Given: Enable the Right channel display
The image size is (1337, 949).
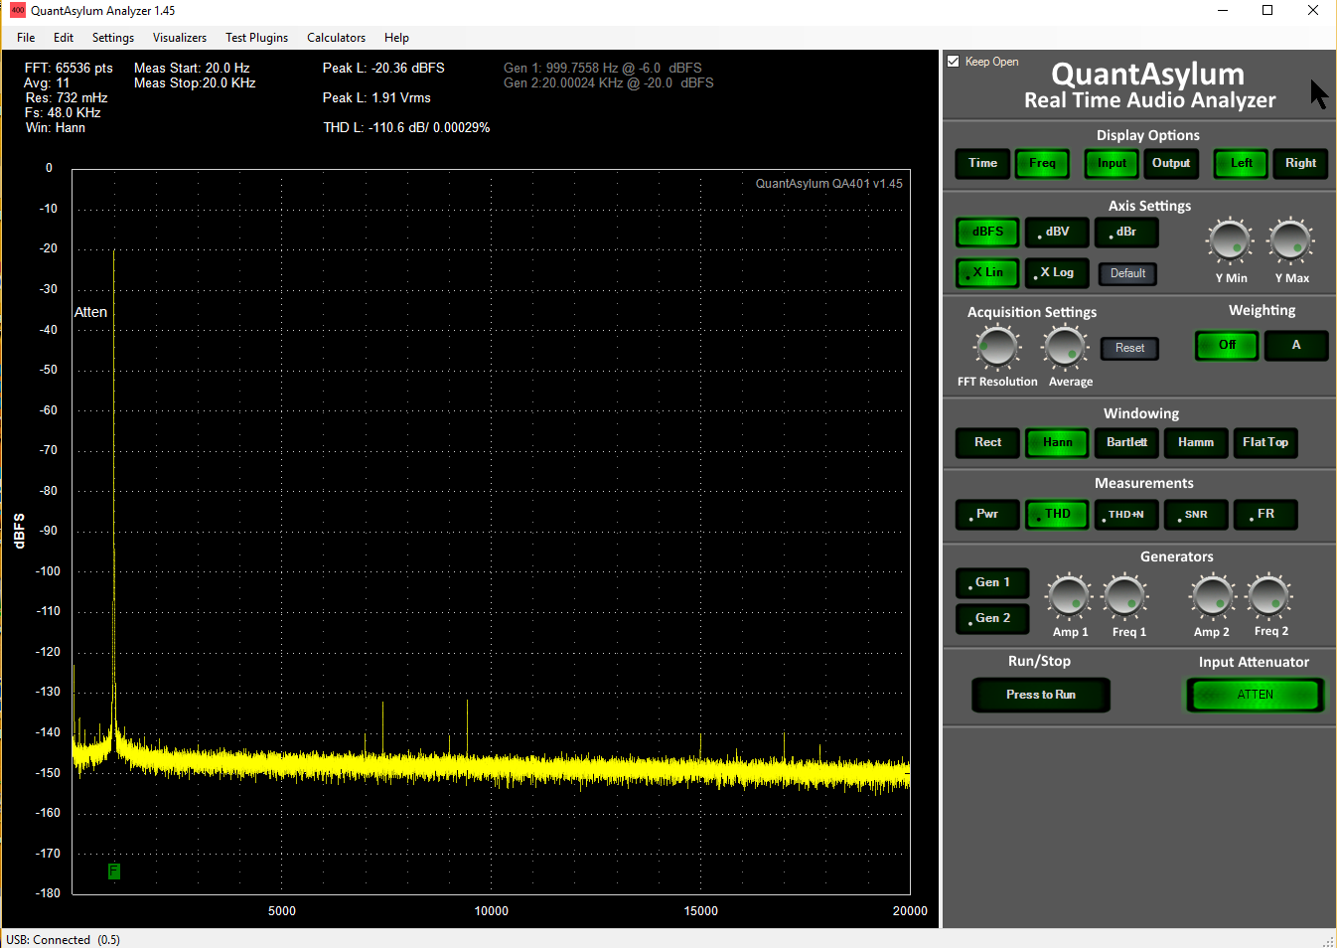Looking at the screenshot, I should (1300, 164).
